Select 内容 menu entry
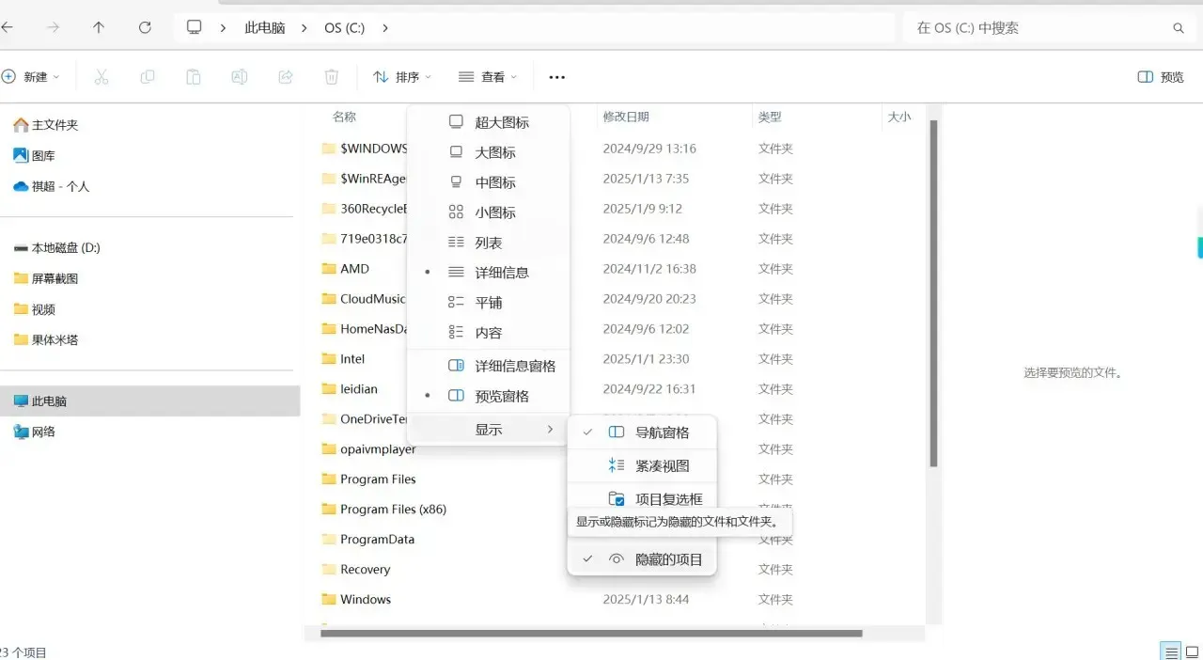The image size is (1203, 660). point(489,333)
